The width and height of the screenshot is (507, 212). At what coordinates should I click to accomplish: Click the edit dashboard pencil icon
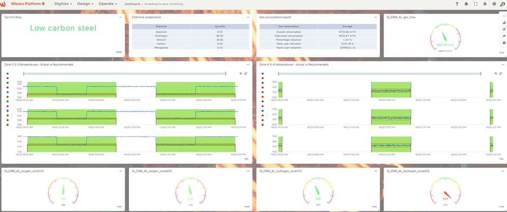504,29
